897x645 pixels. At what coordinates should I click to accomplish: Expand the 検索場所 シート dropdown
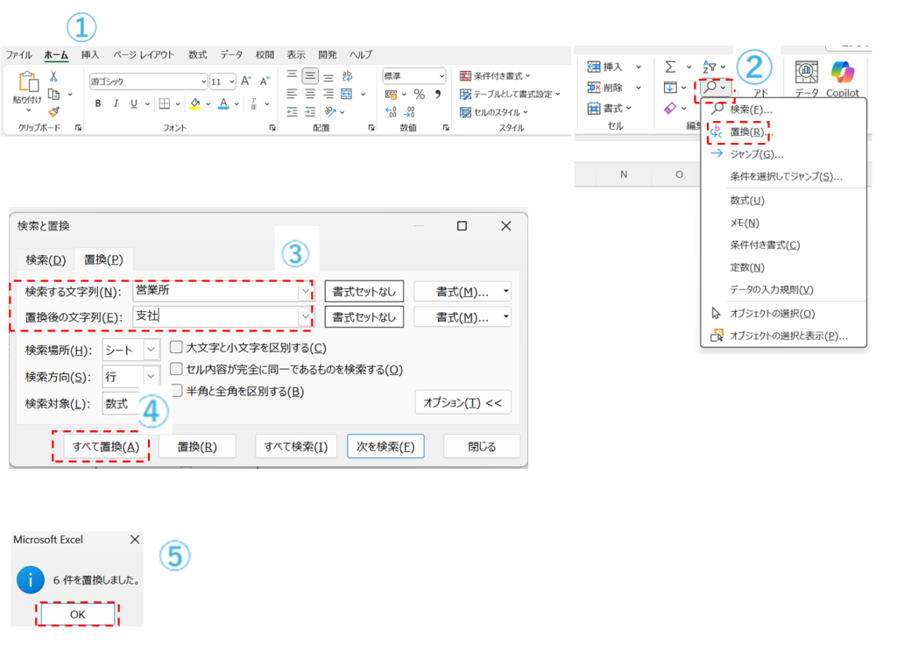152,350
